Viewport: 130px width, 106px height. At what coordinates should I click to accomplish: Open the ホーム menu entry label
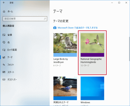(10, 11)
